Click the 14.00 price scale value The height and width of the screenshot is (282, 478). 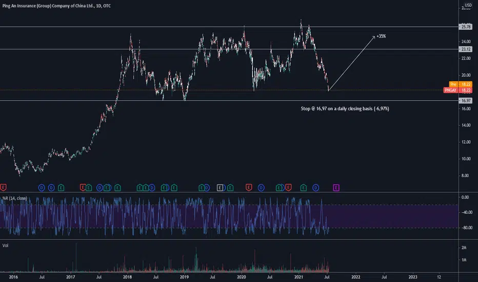[466, 125]
